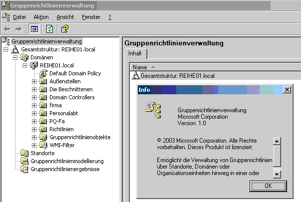Collapse the Domänen node
Image resolution: width=301 pixels, height=202 pixels.
coord(15,57)
